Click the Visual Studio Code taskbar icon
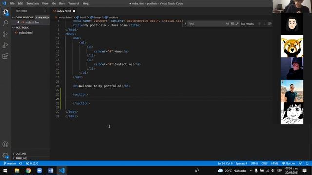Screen dimensions: 312x175 pyautogui.click(x=62, y=171)
